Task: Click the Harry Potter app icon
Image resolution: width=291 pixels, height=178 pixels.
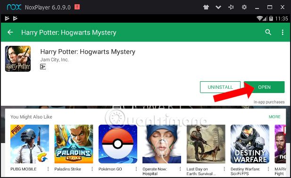Action: click(x=18, y=59)
